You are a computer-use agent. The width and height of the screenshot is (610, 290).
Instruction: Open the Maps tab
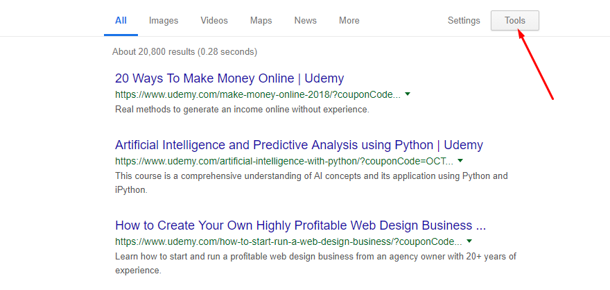[261, 21]
